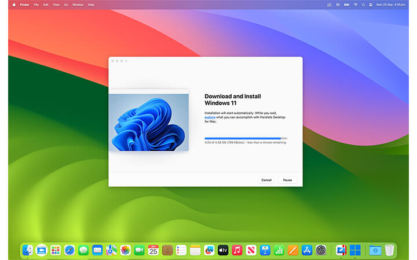Follow the 'explore' link in the installer text
This screenshot has width=417, height=260.
210,117
